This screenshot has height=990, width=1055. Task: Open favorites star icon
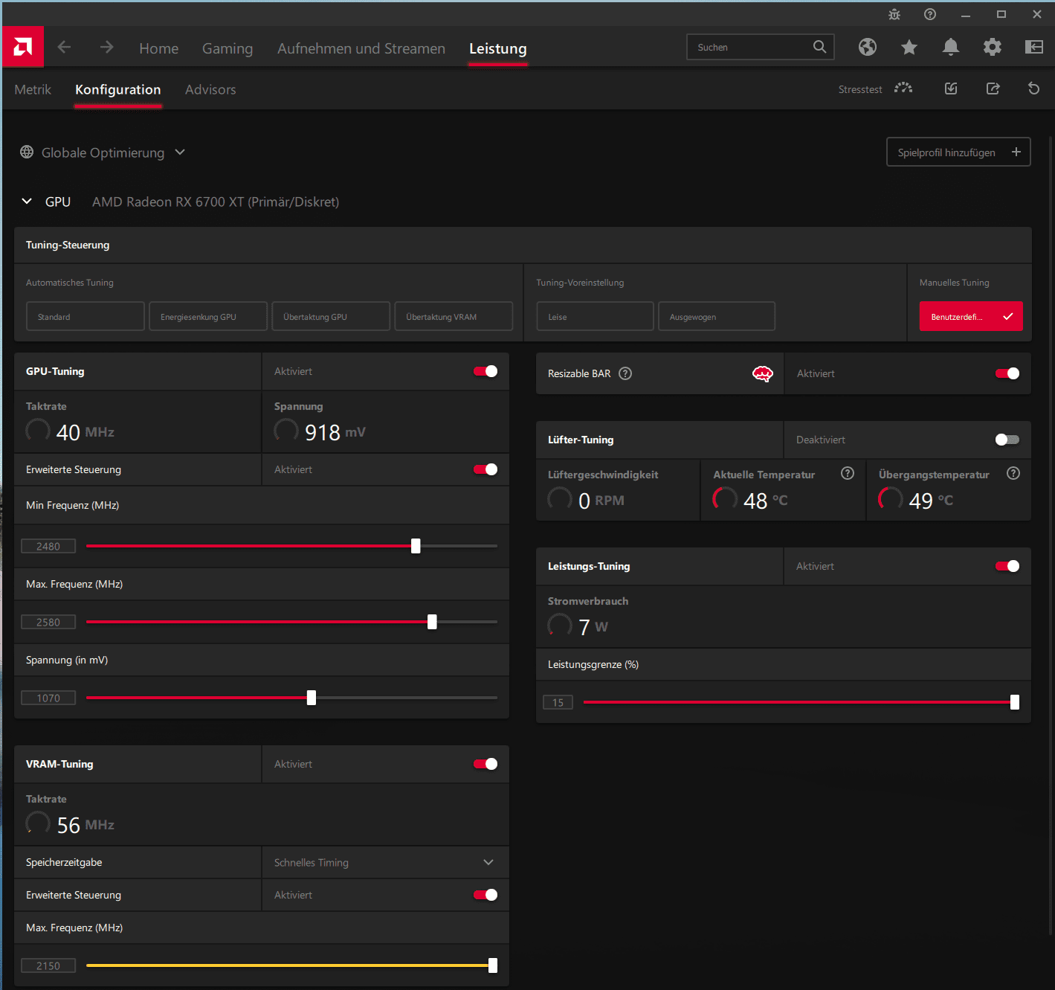(x=909, y=48)
